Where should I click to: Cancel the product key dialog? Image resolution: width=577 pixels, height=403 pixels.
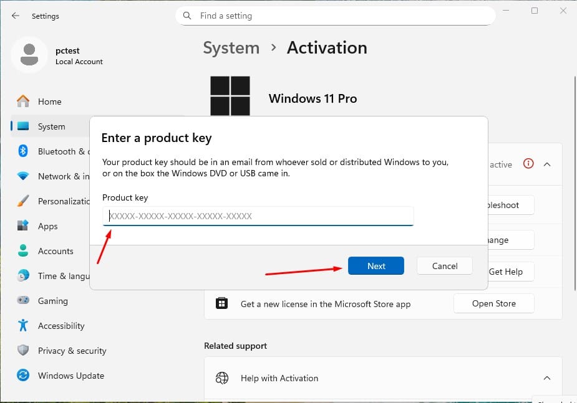(445, 266)
